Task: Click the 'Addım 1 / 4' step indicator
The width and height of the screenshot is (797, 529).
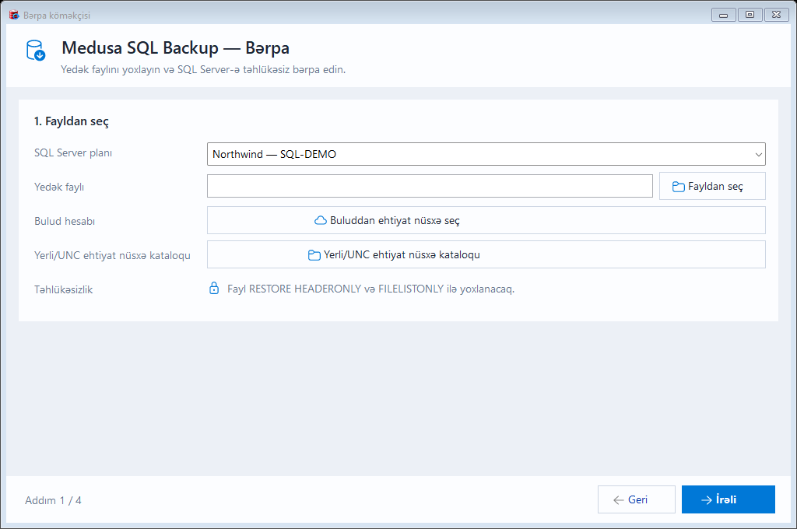Action: click(54, 500)
